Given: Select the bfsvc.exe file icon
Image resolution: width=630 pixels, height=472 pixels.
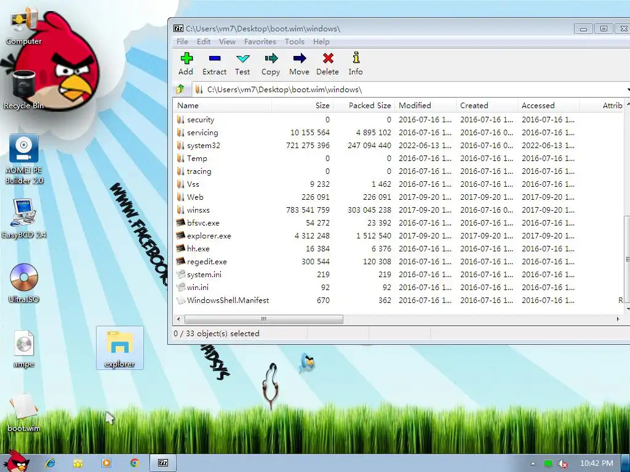Looking at the screenshot, I should pos(181,222).
